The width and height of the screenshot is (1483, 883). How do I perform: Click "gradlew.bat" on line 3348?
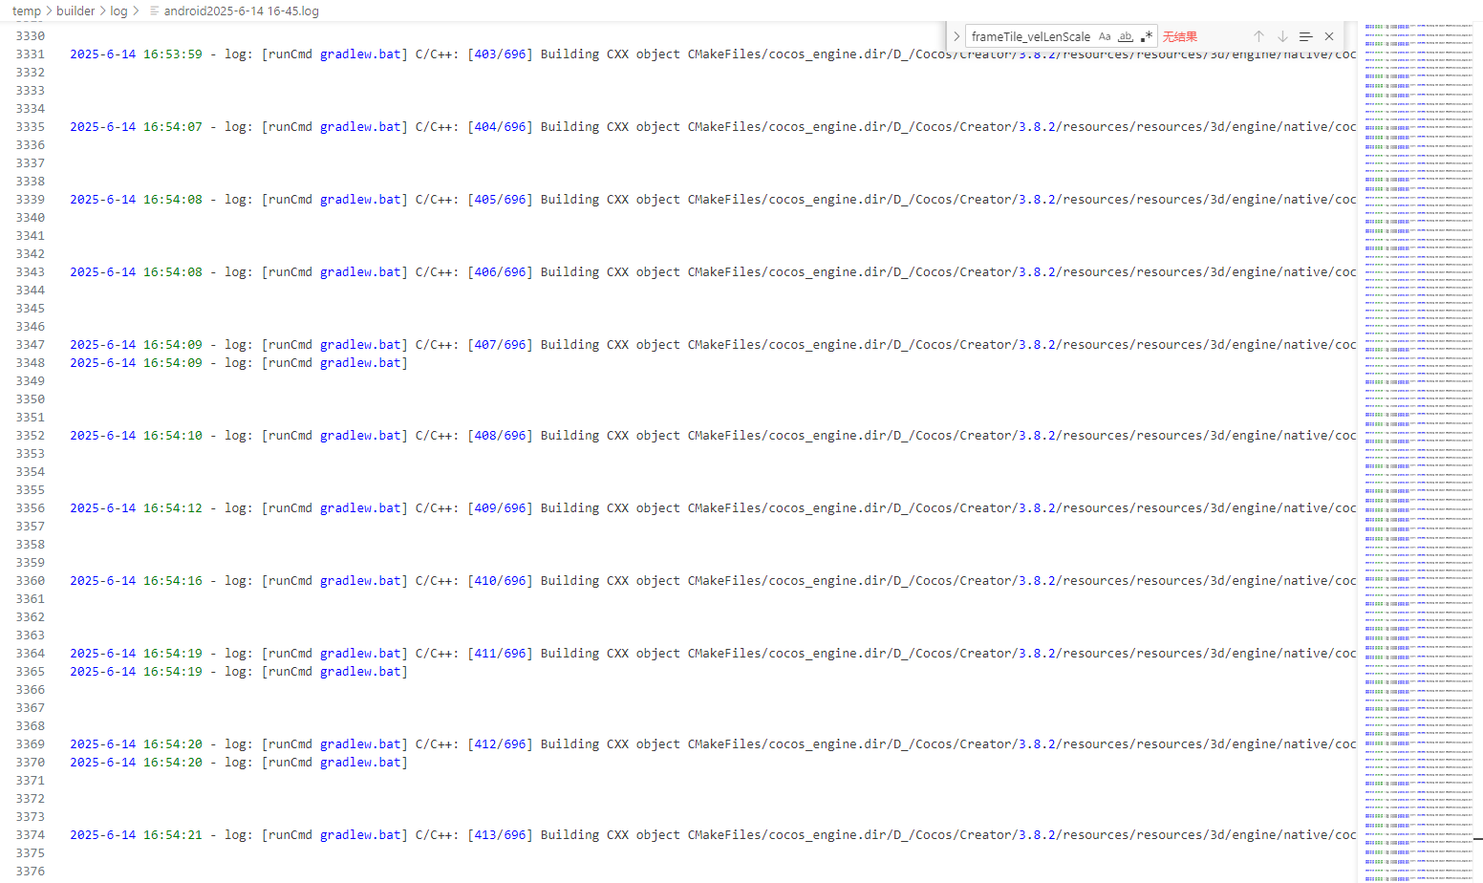pyautogui.click(x=361, y=363)
